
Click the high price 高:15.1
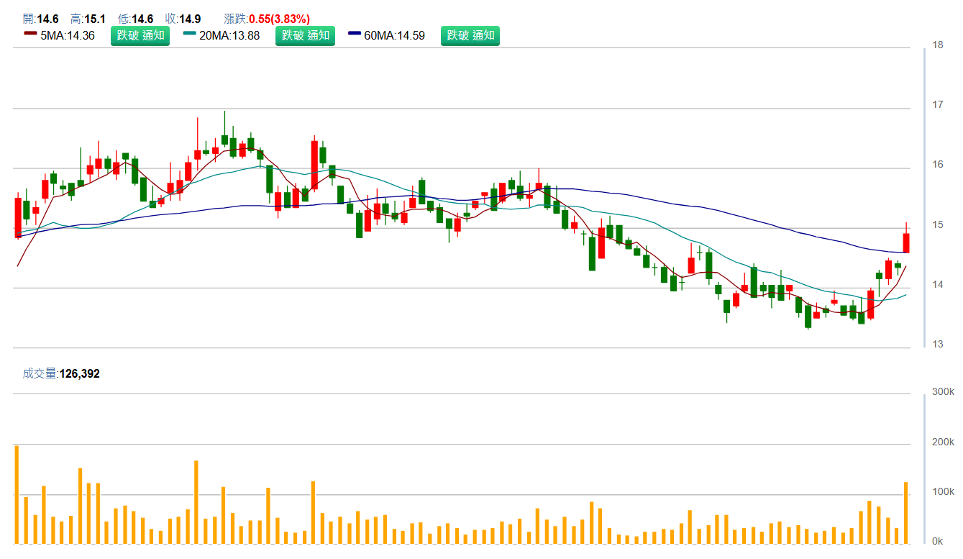click(x=88, y=19)
